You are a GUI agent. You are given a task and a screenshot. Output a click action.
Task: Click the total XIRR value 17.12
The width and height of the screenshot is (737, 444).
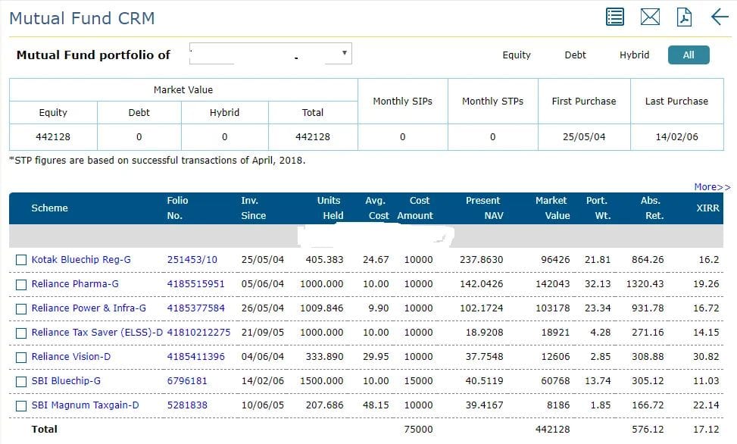[706, 430]
